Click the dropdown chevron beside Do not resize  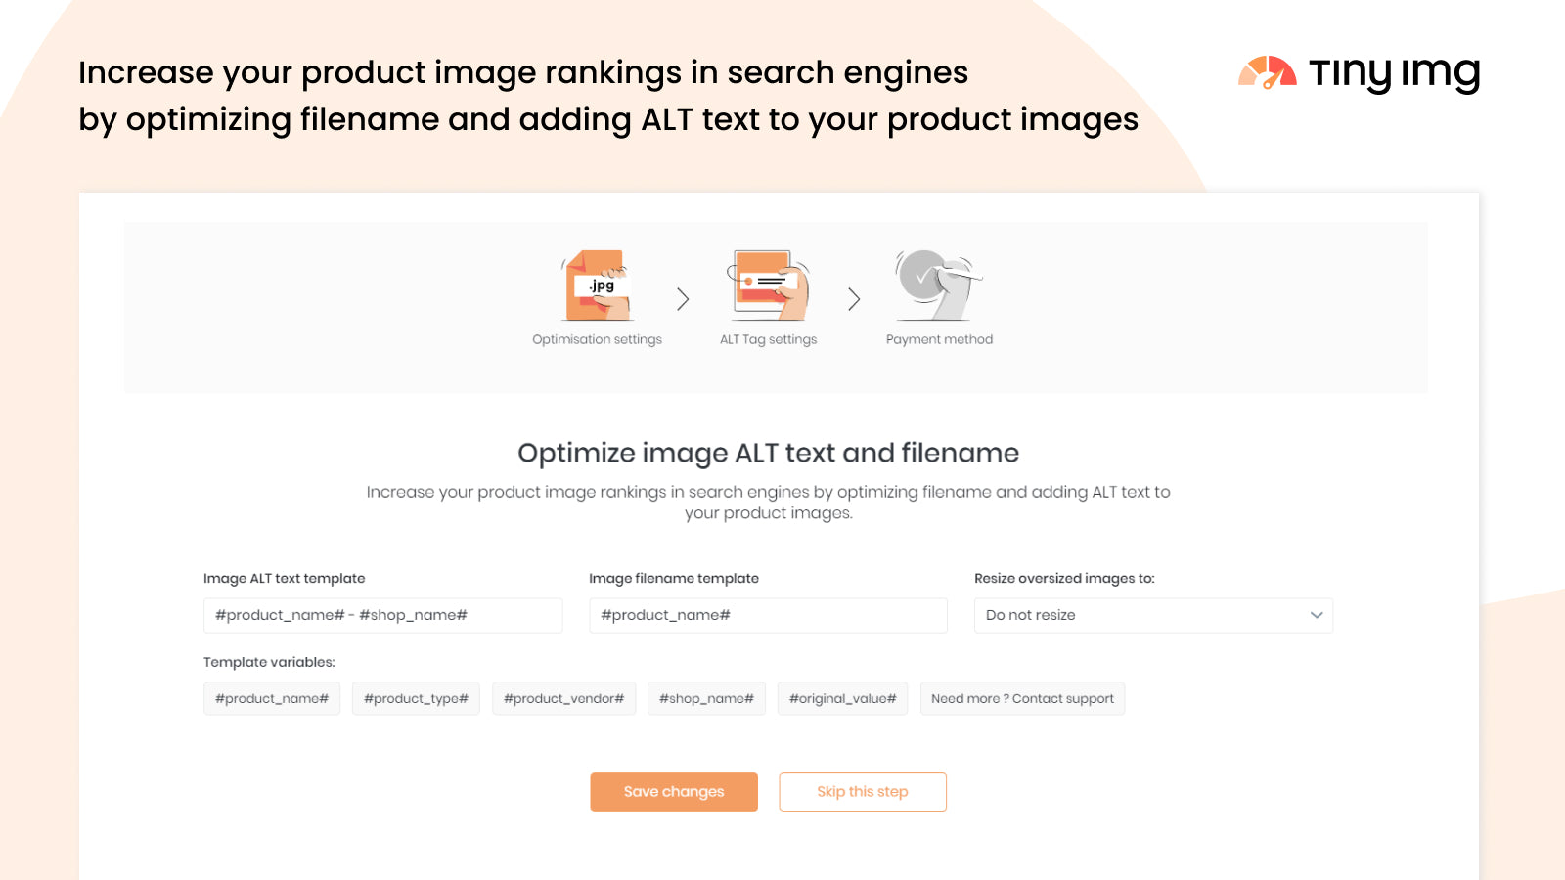(x=1317, y=616)
